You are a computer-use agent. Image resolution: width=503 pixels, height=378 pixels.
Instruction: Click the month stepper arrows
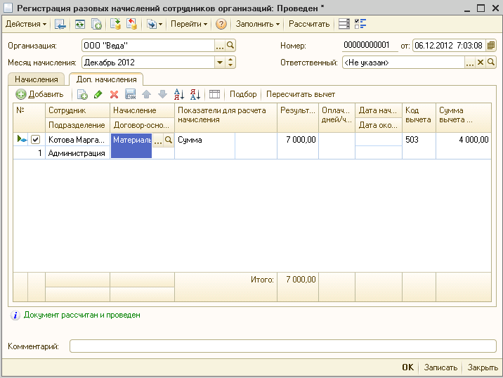pyautogui.click(x=230, y=63)
